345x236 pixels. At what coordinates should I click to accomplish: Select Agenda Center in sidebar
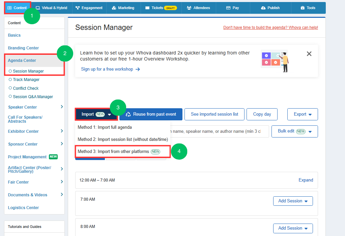(22, 61)
